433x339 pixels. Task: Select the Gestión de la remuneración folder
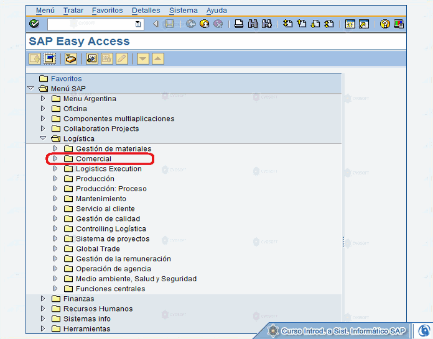point(118,259)
